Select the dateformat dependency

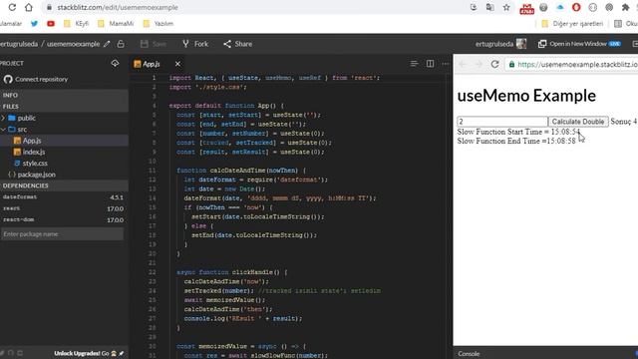click(63, 197)
